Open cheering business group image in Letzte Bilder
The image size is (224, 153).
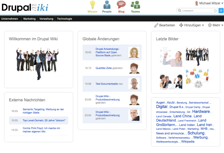click(197, 56)
